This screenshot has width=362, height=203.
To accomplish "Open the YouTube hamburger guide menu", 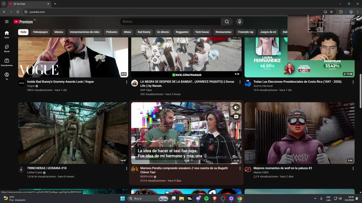I will click(x=7, y=22).
